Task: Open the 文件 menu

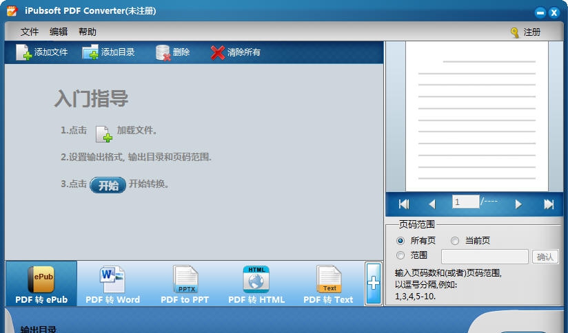Action: 30,32
